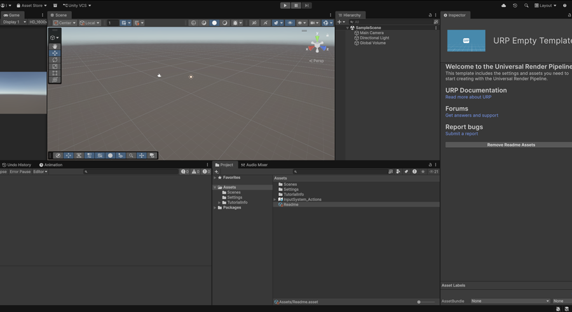Select the Rect tool in Scene view

point(55,74)
